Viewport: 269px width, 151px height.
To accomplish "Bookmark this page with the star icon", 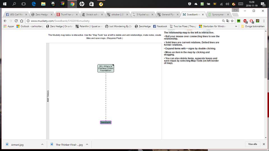I will pyautogui.click(x=232, y=21).
